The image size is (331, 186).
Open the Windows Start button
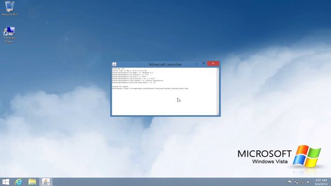[6, 182]
